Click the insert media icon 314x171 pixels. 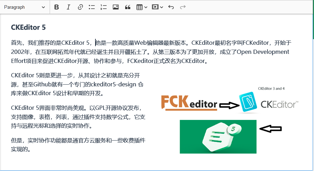[155, 7]
